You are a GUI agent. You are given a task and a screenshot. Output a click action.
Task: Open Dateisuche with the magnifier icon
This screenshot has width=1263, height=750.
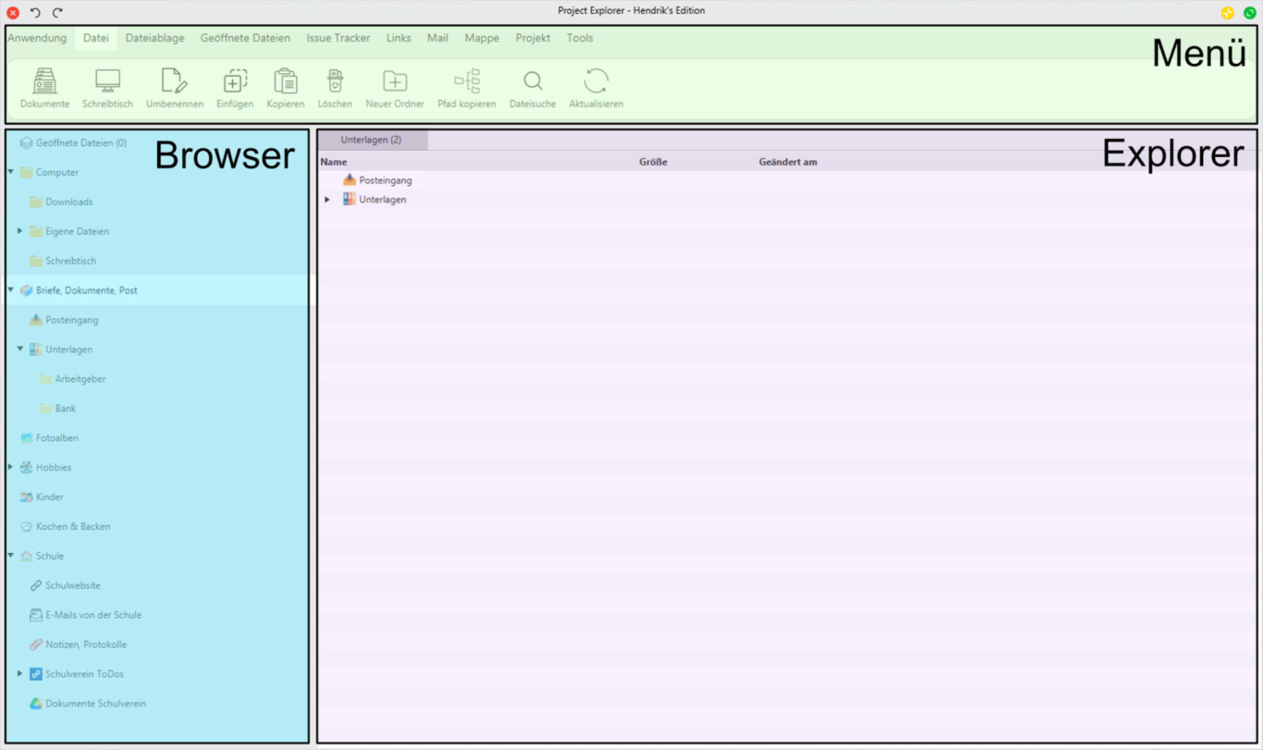click(532, 88)
